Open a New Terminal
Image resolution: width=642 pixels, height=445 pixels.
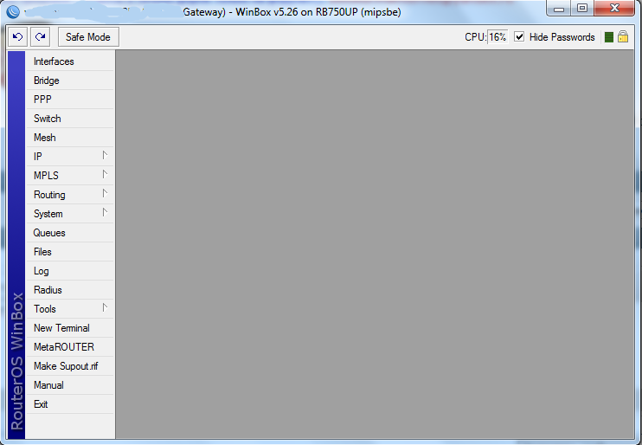70,328
